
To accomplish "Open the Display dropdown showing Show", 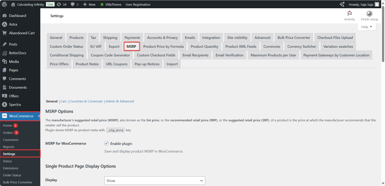I will [155, 181].
